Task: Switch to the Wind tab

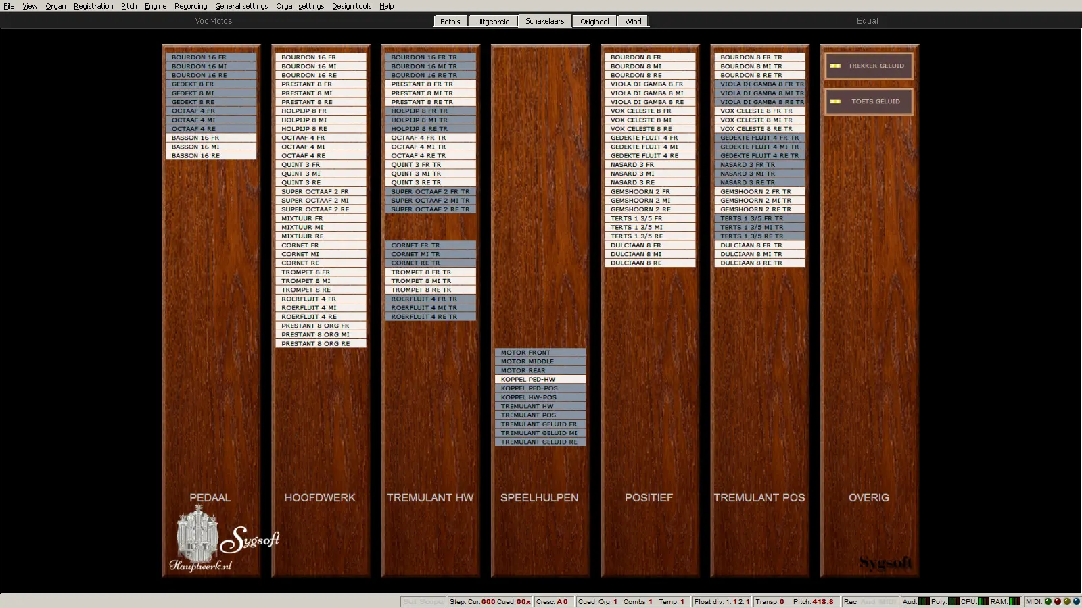Action: pos(633,22)
